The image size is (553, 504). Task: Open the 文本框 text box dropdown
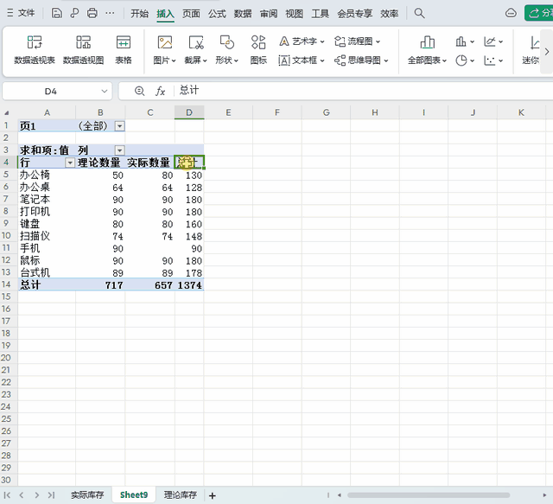(302, 61)
